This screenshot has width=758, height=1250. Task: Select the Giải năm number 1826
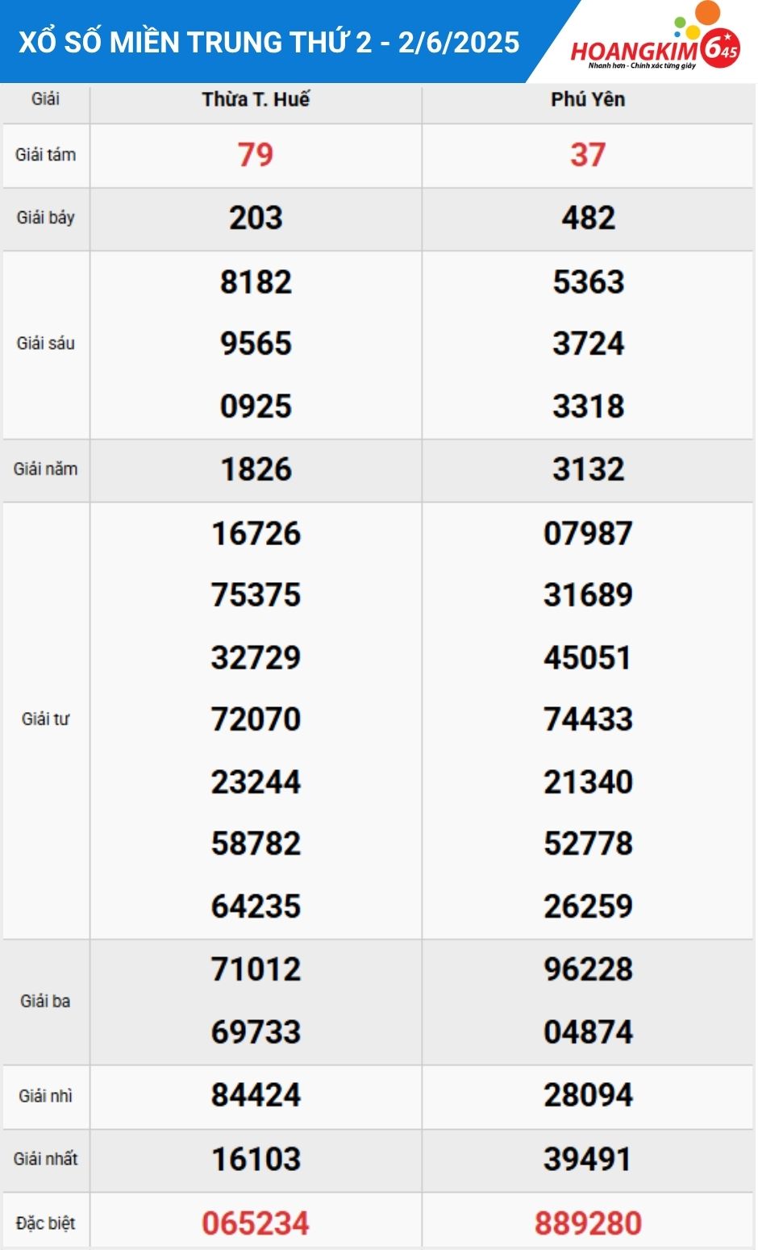(256, 469)
